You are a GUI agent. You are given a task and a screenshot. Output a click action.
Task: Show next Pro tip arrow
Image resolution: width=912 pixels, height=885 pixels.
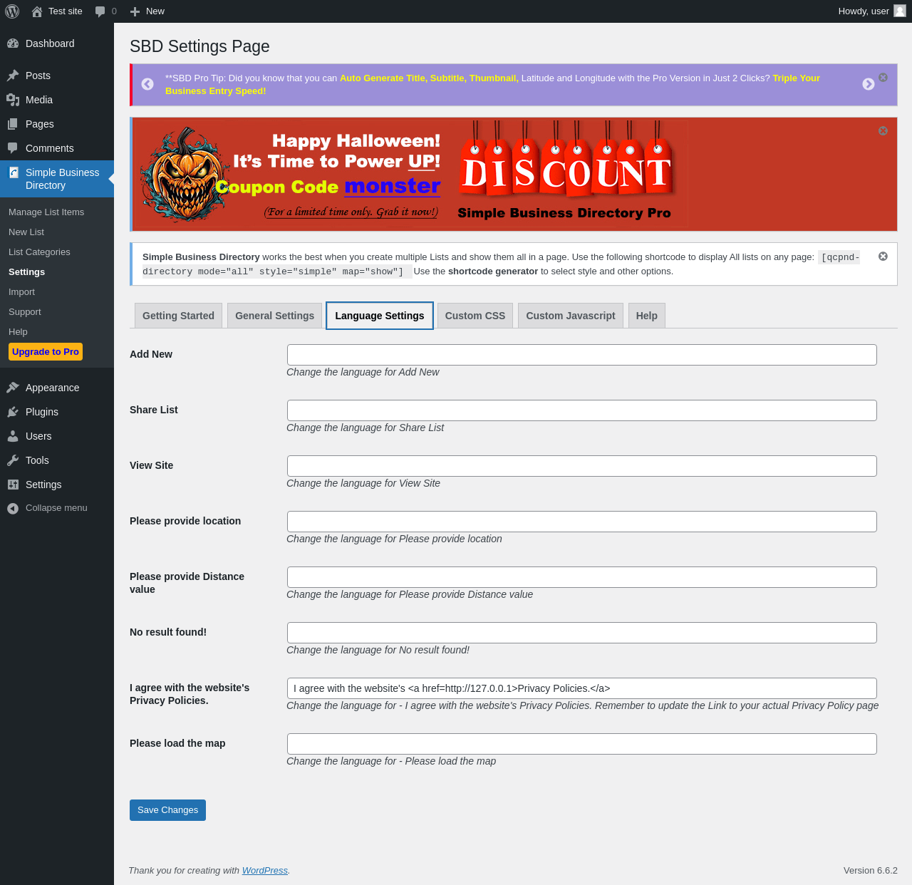pos(869,84)
